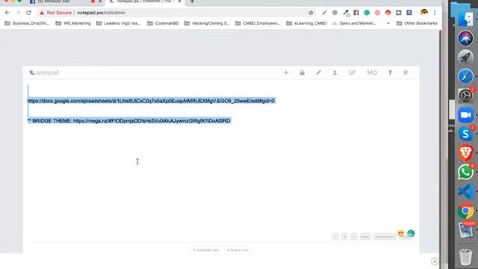Click the green Grammarly badge in the editor
The width and height of the screenshot is (478, 269).
click(411, 233)
